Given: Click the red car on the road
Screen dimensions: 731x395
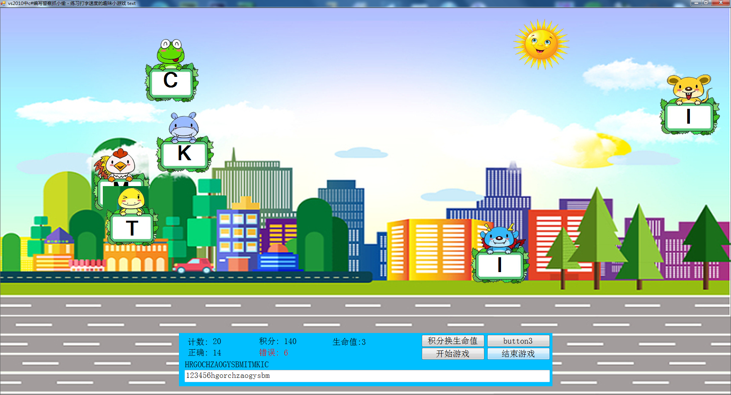Looking at the screenshot, I should coord(193,266).
